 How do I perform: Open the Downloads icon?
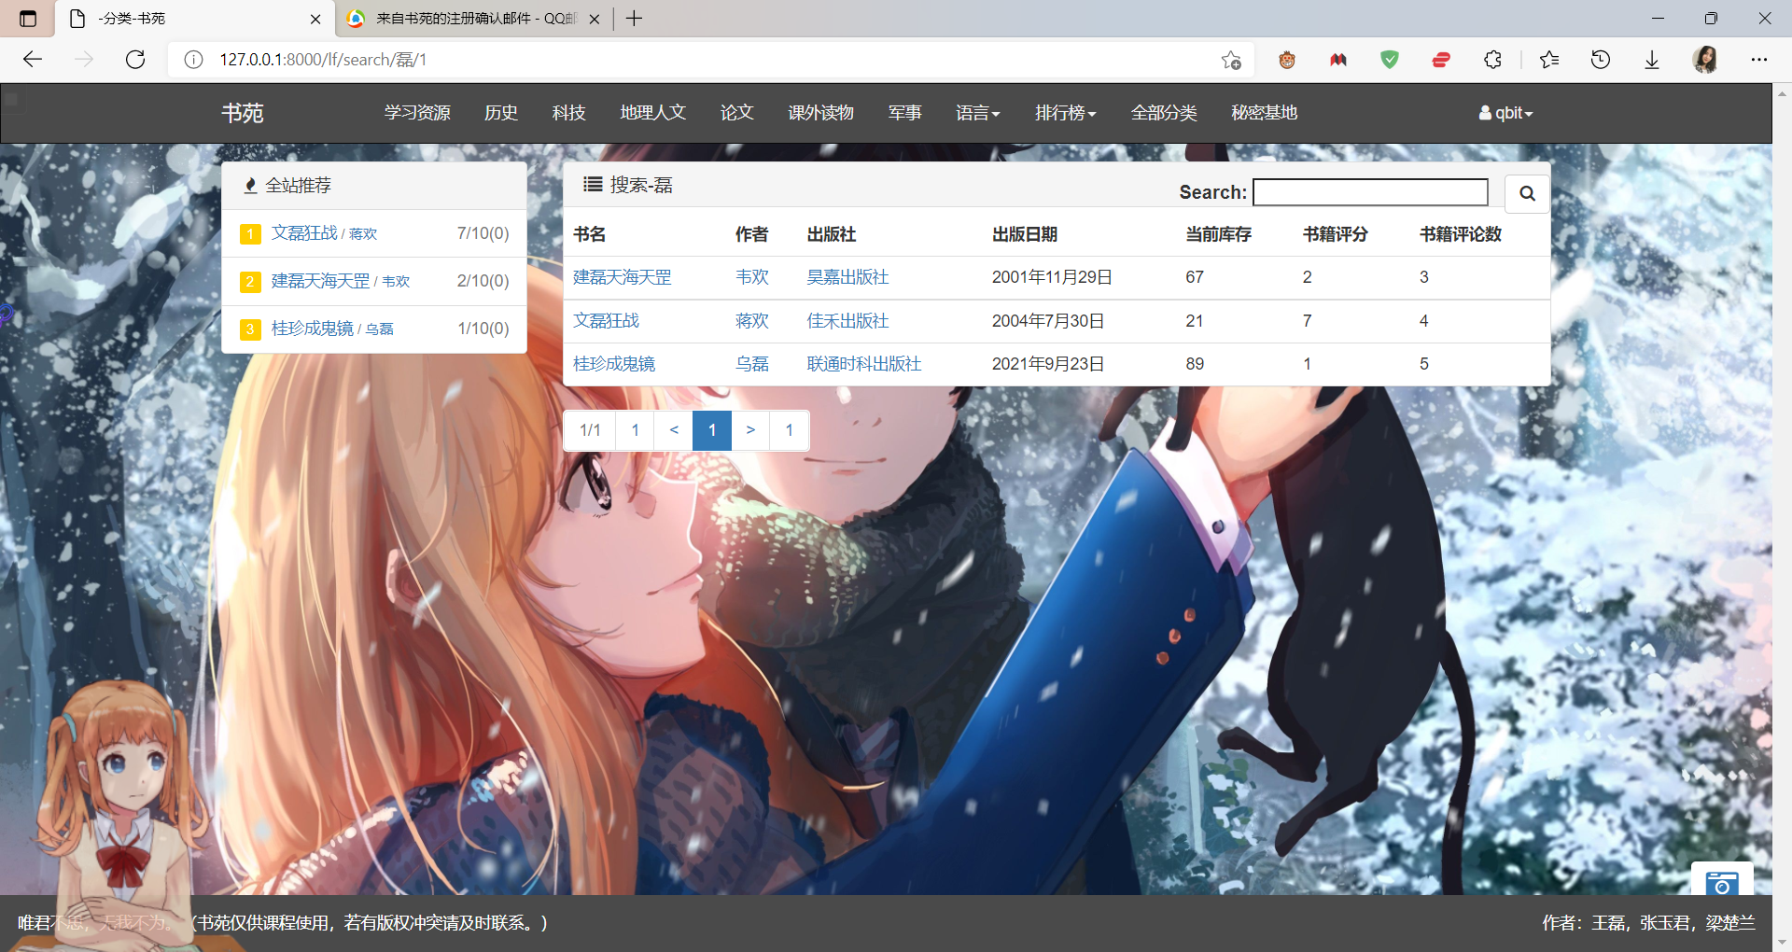pos(1652,60)
